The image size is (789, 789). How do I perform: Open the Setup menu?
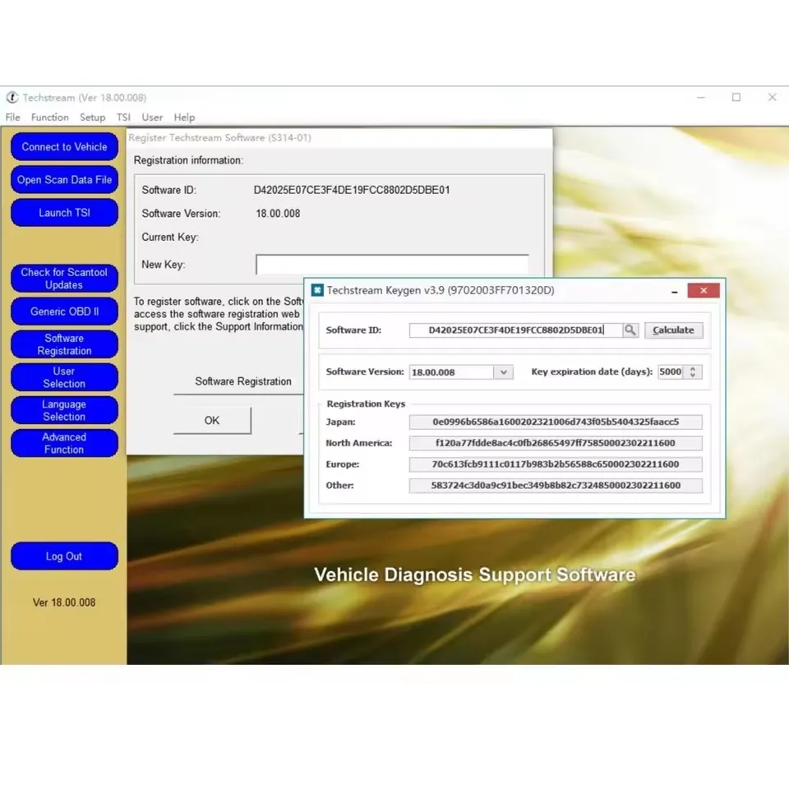(92, 118)
